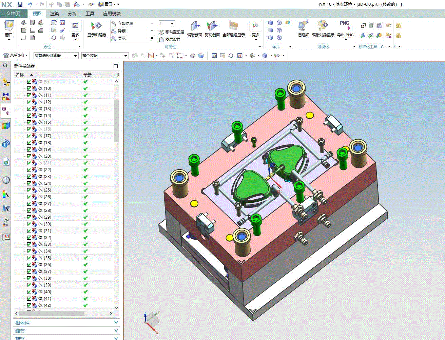The width and height of the screenshot is (445, 340).
Task: Open Preferences (首选项) icon in ribbon
Action: tap(303, 26)
